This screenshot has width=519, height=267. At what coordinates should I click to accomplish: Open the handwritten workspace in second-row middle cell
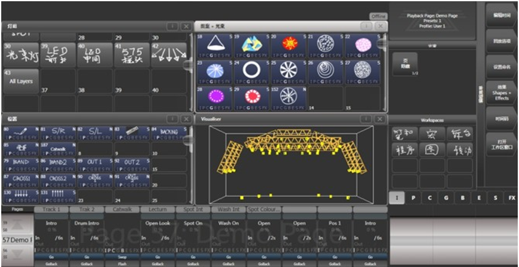(432, 150)
